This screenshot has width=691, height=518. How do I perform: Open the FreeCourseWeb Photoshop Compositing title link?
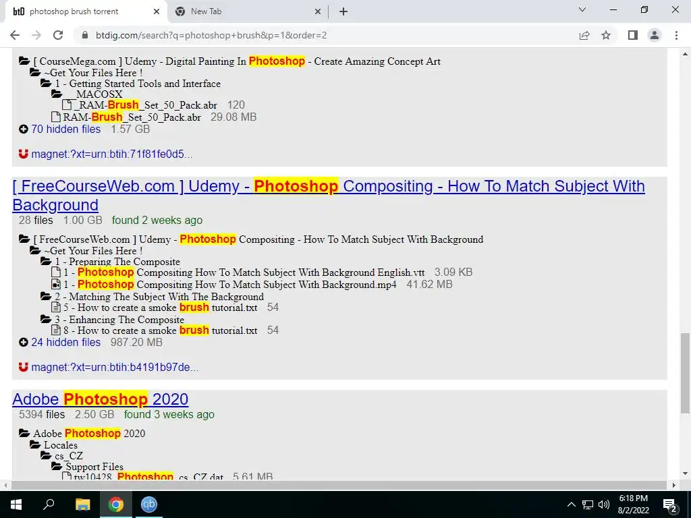pos(329,195)
